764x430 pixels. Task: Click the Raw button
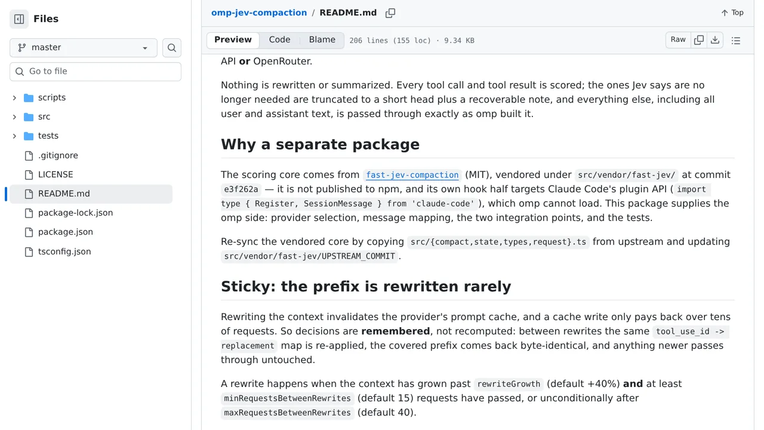coord(678,40)
